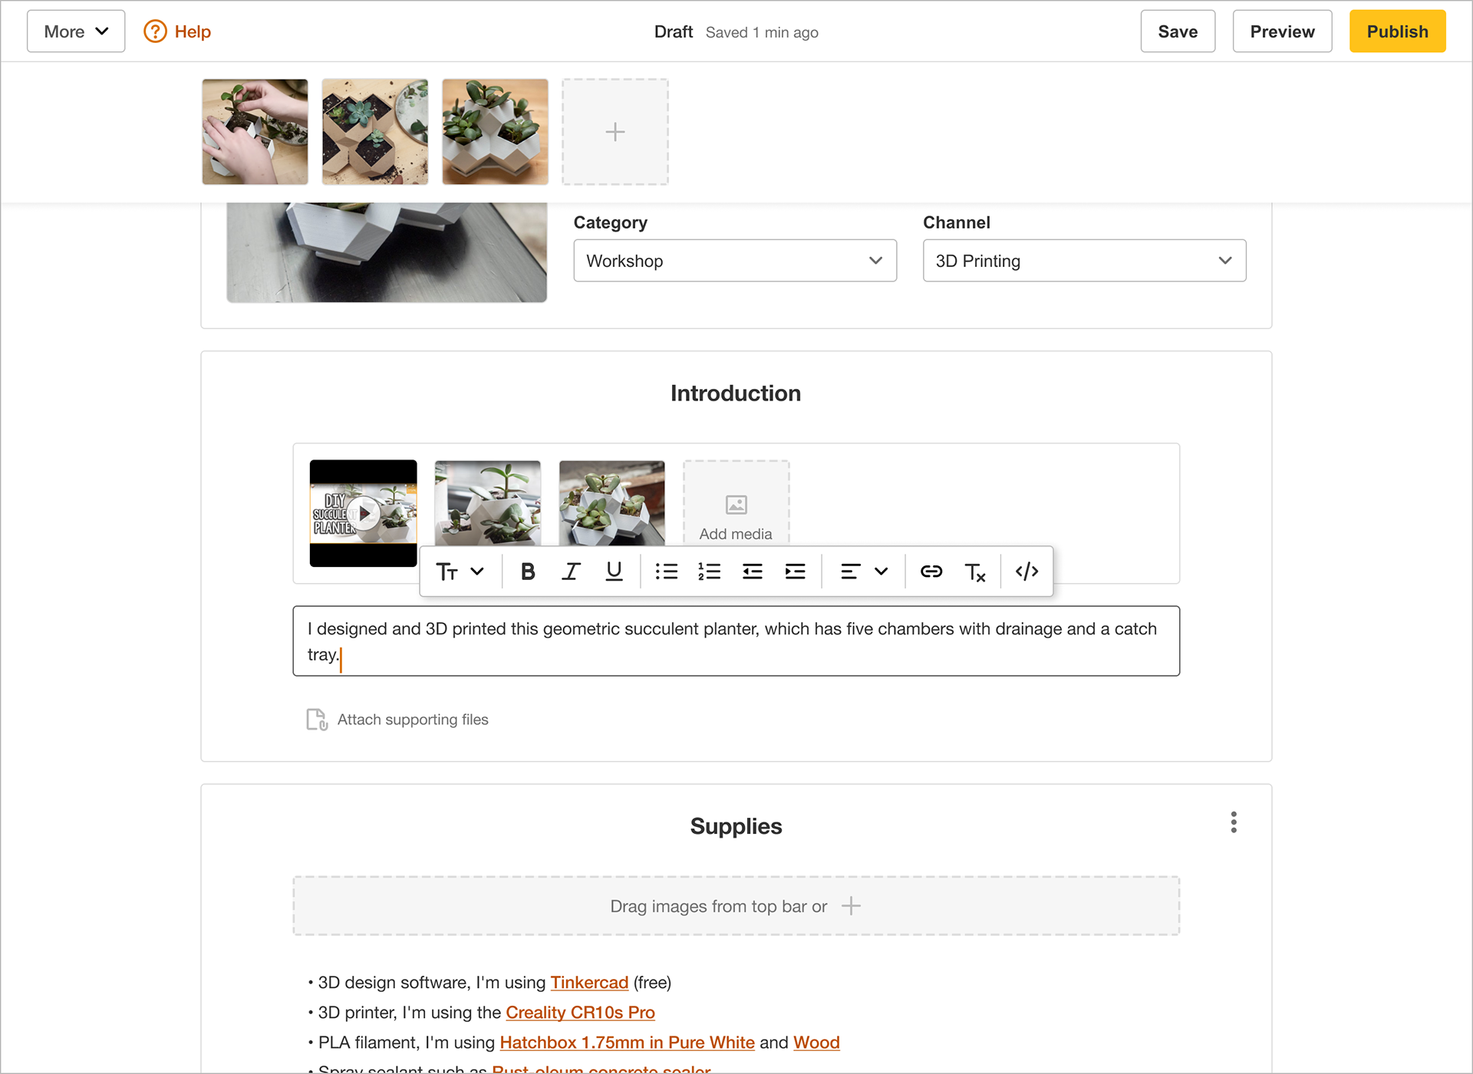
Task: Select the third top bar planter thumbnail
Action: (496, 132)
